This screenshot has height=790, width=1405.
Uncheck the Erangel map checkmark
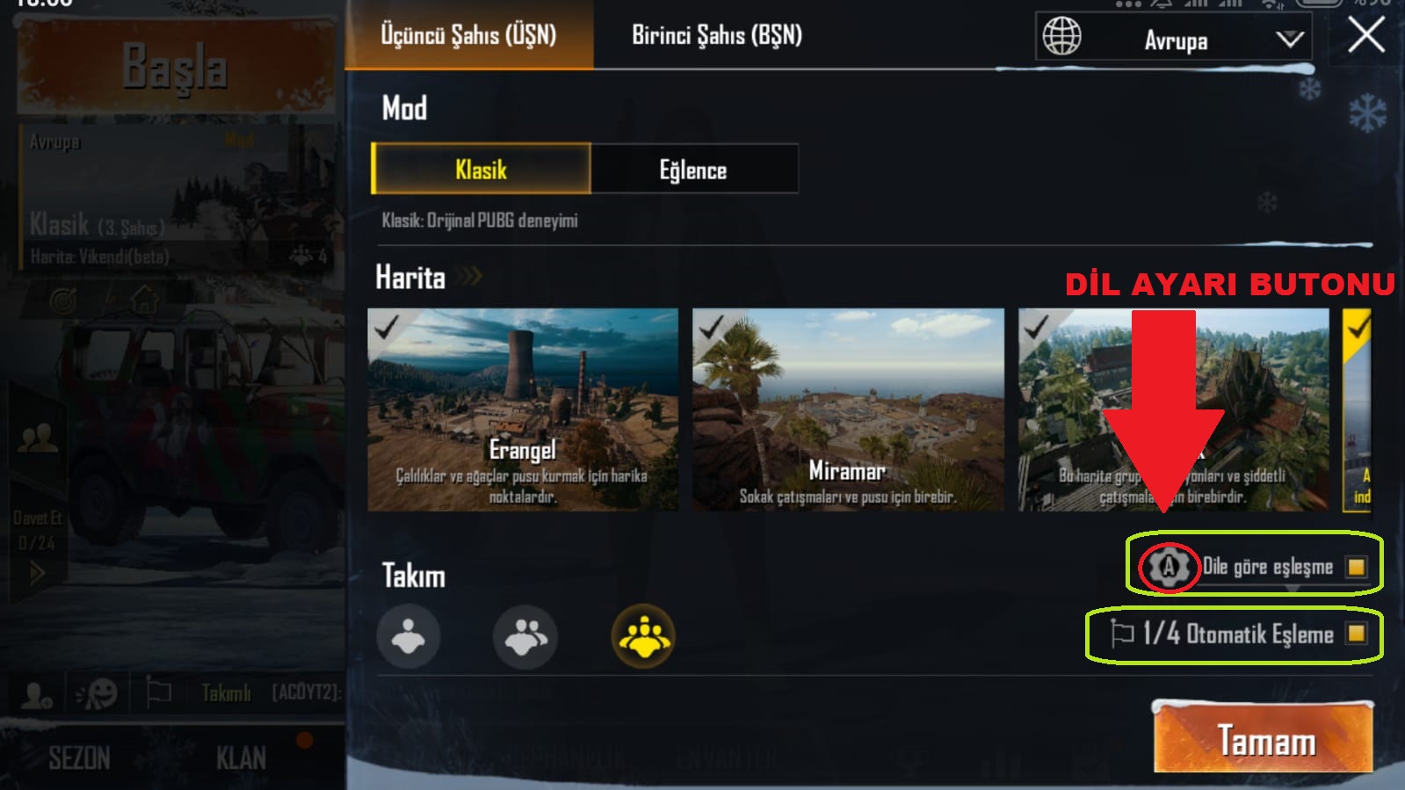385,327
